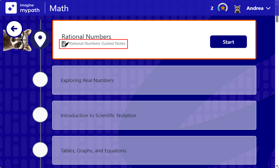
Task: Click the Math subject title in the header
Action: point(59,8)
